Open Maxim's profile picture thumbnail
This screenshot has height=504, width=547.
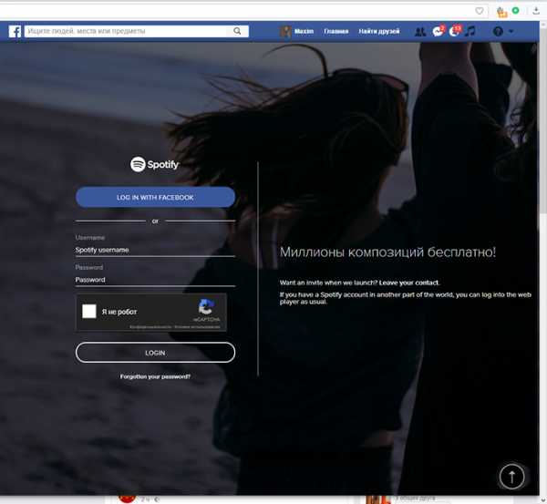click(285, 31)
